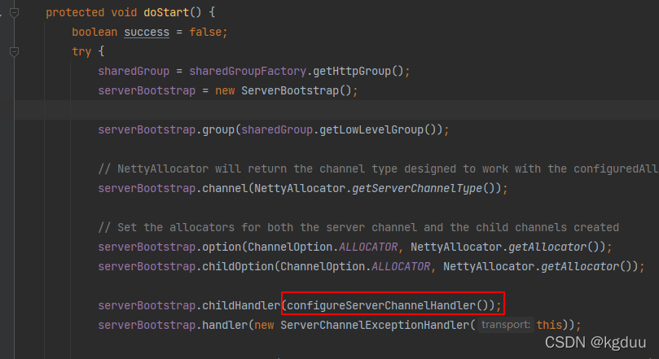The width and height of the screenshot is (659, 359).
Task: Click sharedGroupFactory in the assignment
Action: 248,72
